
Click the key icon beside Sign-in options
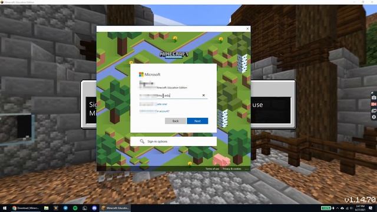click(142, 141)
